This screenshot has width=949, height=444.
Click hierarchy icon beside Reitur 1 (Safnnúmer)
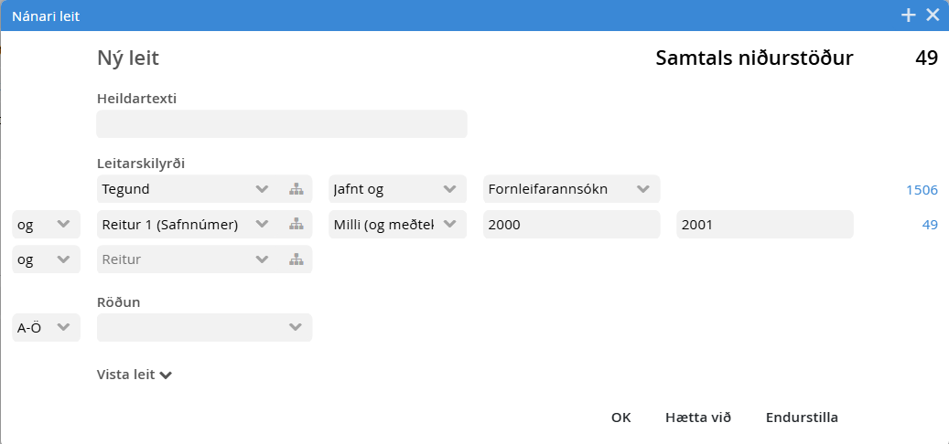coord(296,225)
